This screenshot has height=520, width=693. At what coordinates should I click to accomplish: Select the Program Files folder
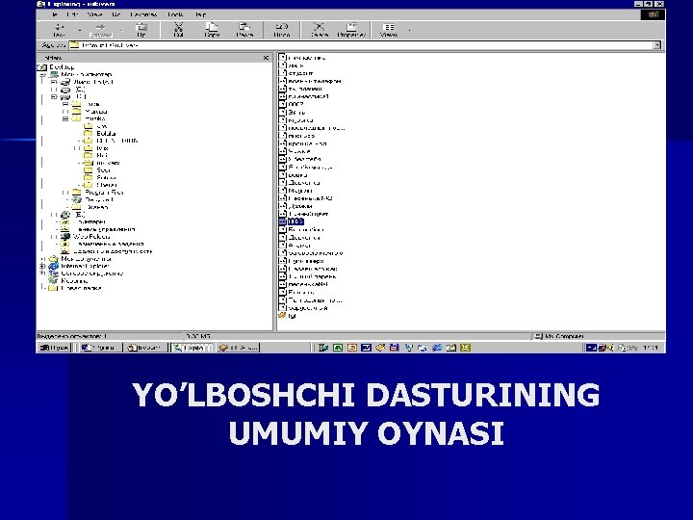click(104, 193)
